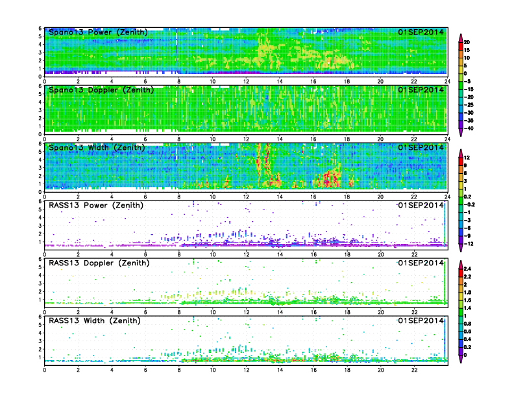Click 01SEP2014 date in Spano13 Width panel
The width and height of the screenshot is (514, 397).
(x=421, y=147)
